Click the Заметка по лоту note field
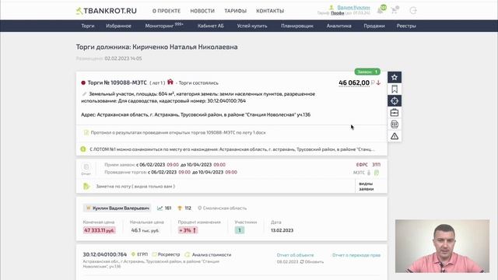The image size is (498, 280). pos(135,187)
